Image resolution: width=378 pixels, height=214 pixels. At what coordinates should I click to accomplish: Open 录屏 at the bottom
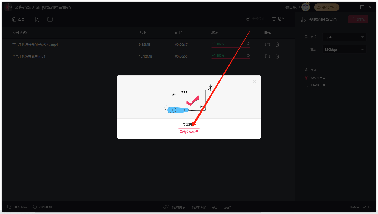click(x=215, y=207)
